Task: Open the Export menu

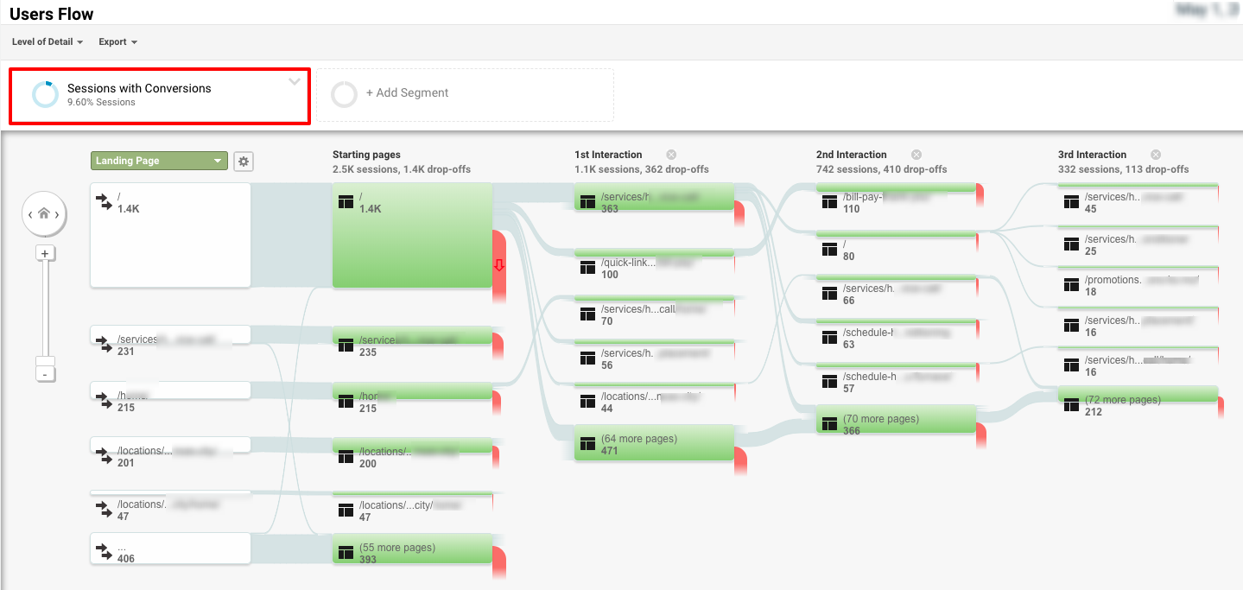Action: point(117,41)
